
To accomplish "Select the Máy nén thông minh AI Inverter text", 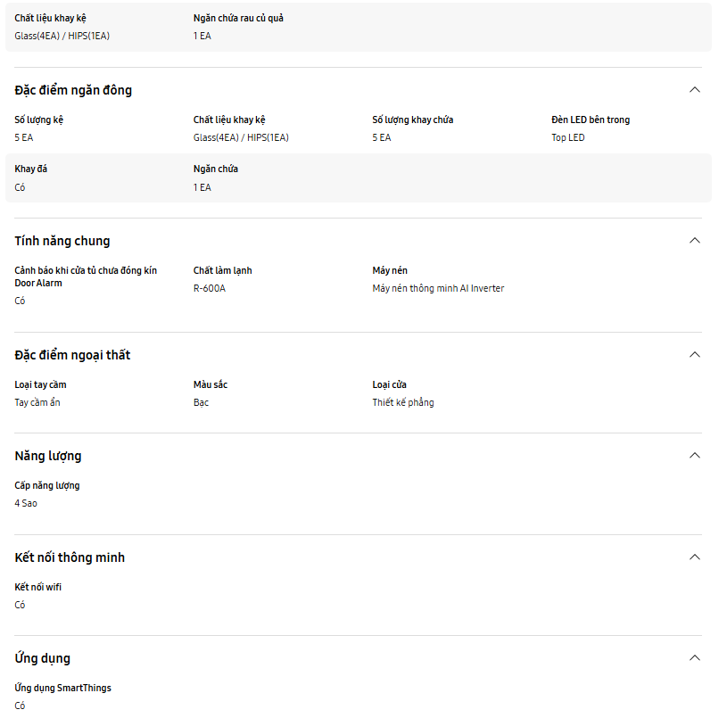I will (x=438, y=288).
